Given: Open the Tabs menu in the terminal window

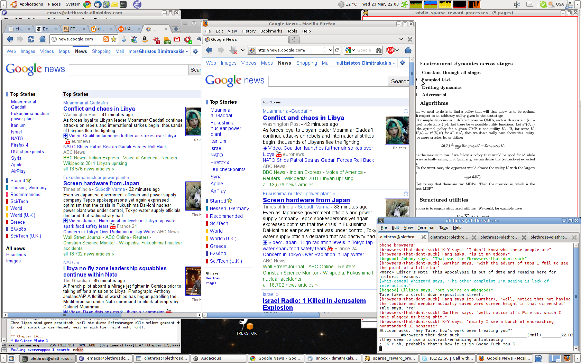Looking at the screenshot, I should click(x=443, y=227).
